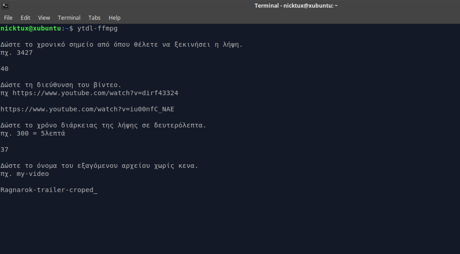Click the text cursor after the filename
The width and height of the screenshot is (460, 254).
96,190
